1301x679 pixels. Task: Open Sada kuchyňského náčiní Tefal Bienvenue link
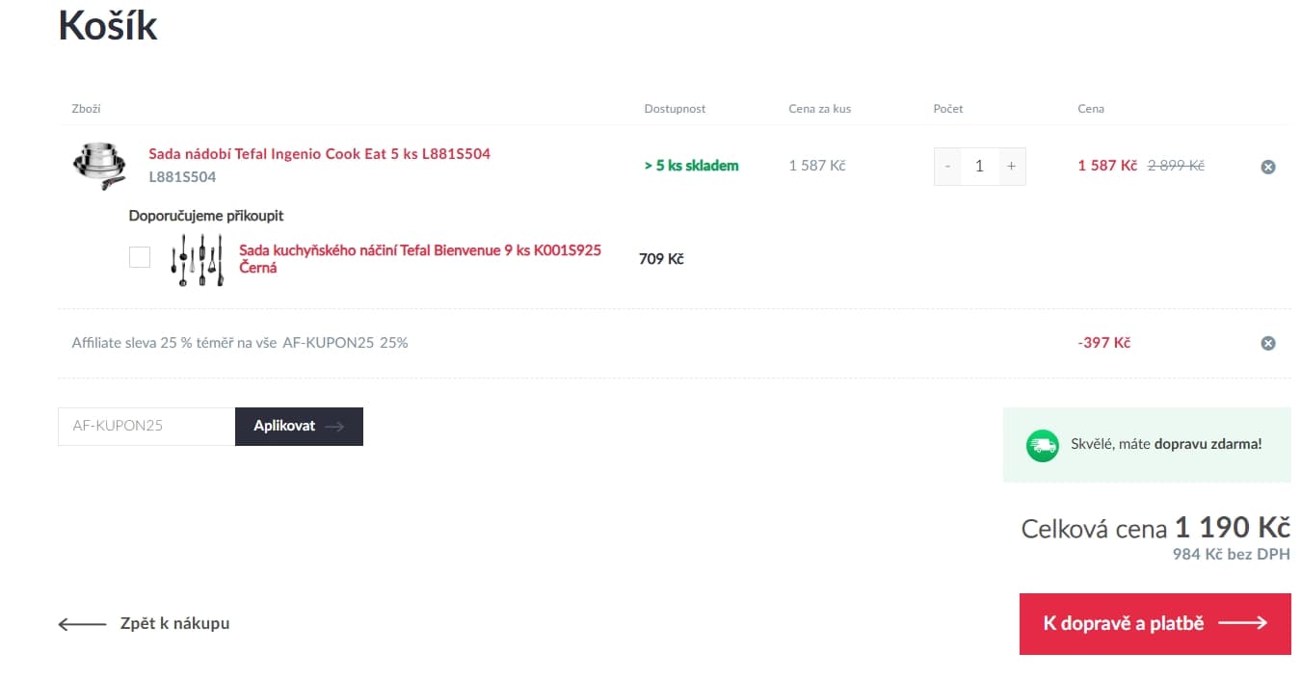(x=419, y=250)
